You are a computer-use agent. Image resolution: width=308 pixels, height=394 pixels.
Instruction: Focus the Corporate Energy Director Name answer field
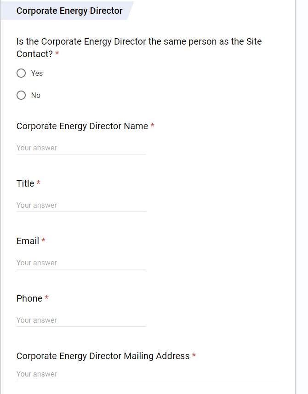pyautogui.click(x=81, y=148)
